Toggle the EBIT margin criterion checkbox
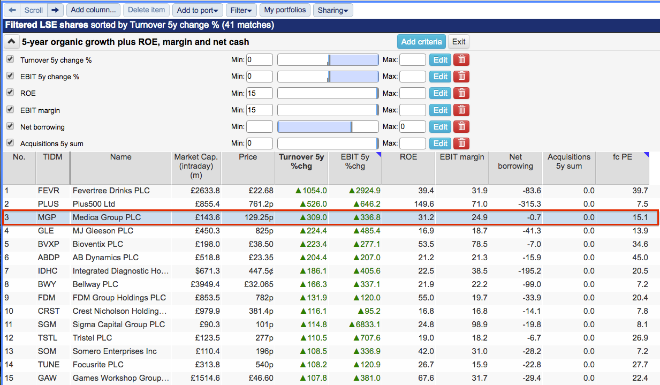Screen dimensions: 660x385 coord(10,110)
